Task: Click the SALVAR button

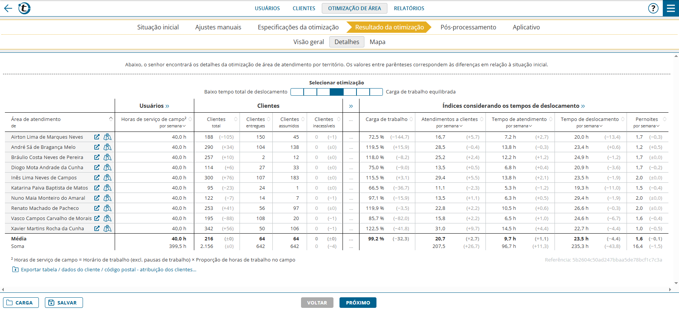Action: [64, 303]
